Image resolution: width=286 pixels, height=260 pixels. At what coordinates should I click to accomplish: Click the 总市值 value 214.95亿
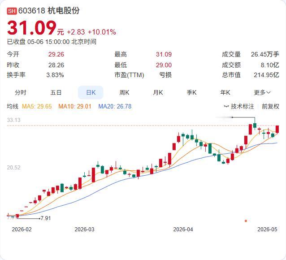coord(266,75)
